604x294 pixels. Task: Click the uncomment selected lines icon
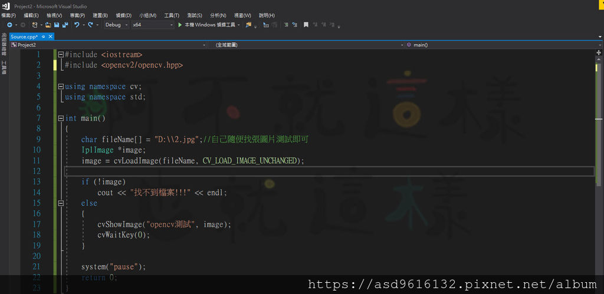295,25
